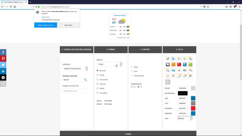Viewport: 242px width, 136px height.
Task: Share the page on Tumblr
Action: (3, 78)
